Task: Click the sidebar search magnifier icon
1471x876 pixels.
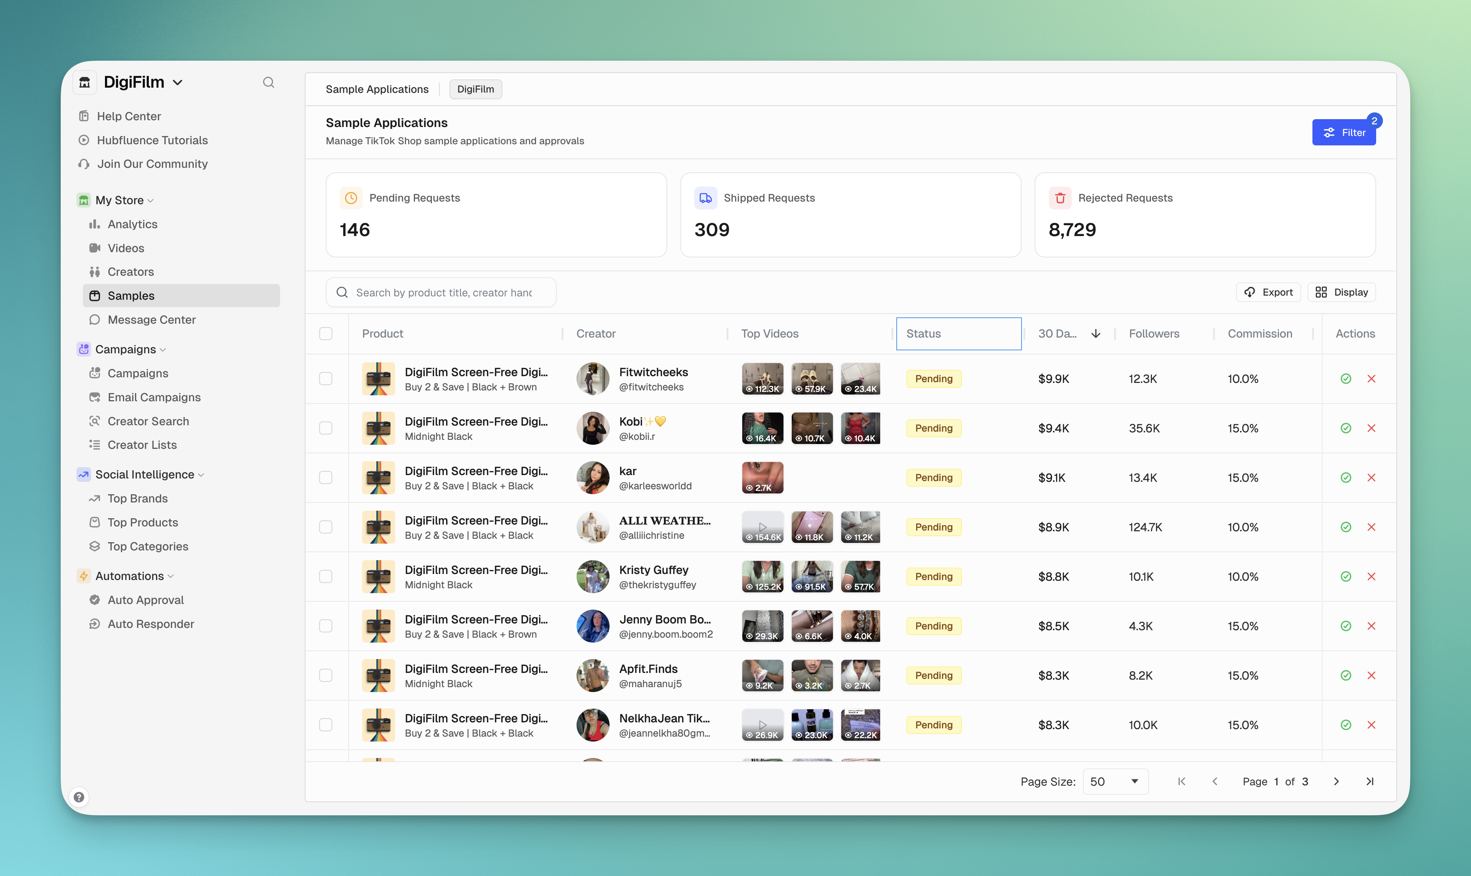Action: pyautogui.click(x=268, y=83)
